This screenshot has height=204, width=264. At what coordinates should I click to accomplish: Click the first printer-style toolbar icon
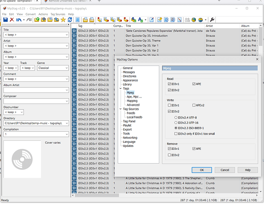(85, 20)
